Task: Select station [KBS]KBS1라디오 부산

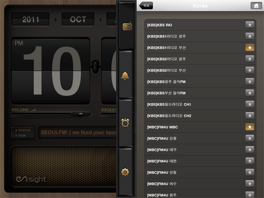Action: (200, 48)
